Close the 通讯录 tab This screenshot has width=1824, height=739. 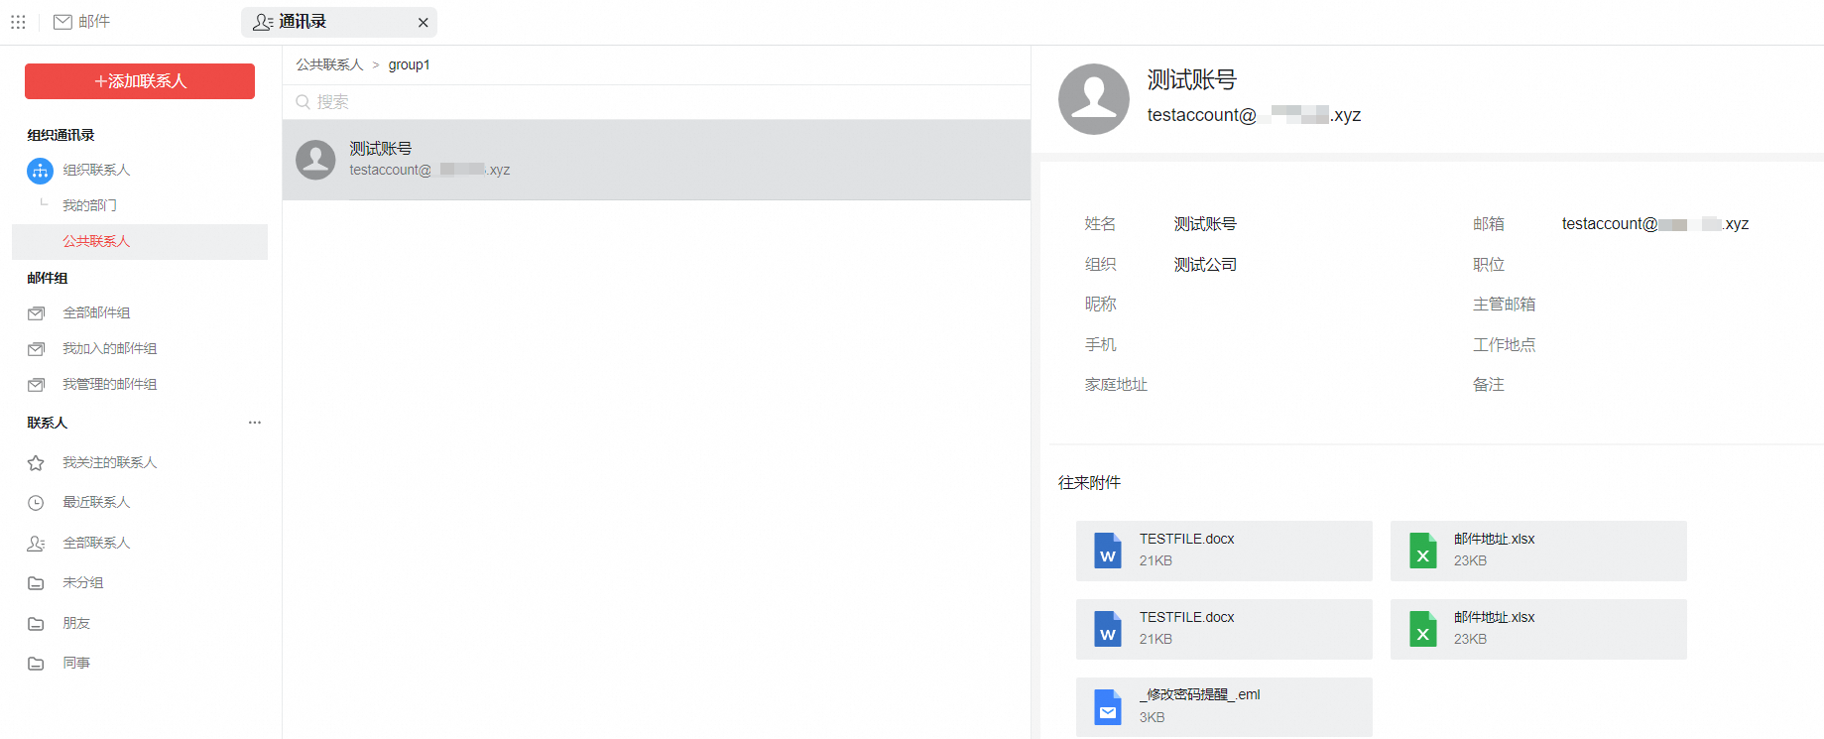pos(424,22)
